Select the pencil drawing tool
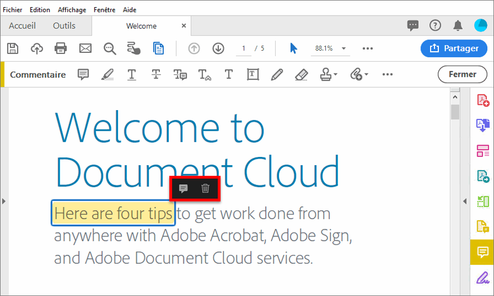Screen dimensions: 494x296 coord(277,75)
